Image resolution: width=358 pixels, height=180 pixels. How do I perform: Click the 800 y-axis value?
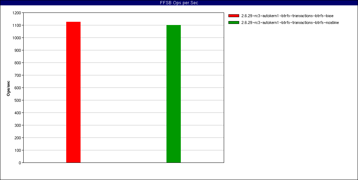click(x=18, y=63)
